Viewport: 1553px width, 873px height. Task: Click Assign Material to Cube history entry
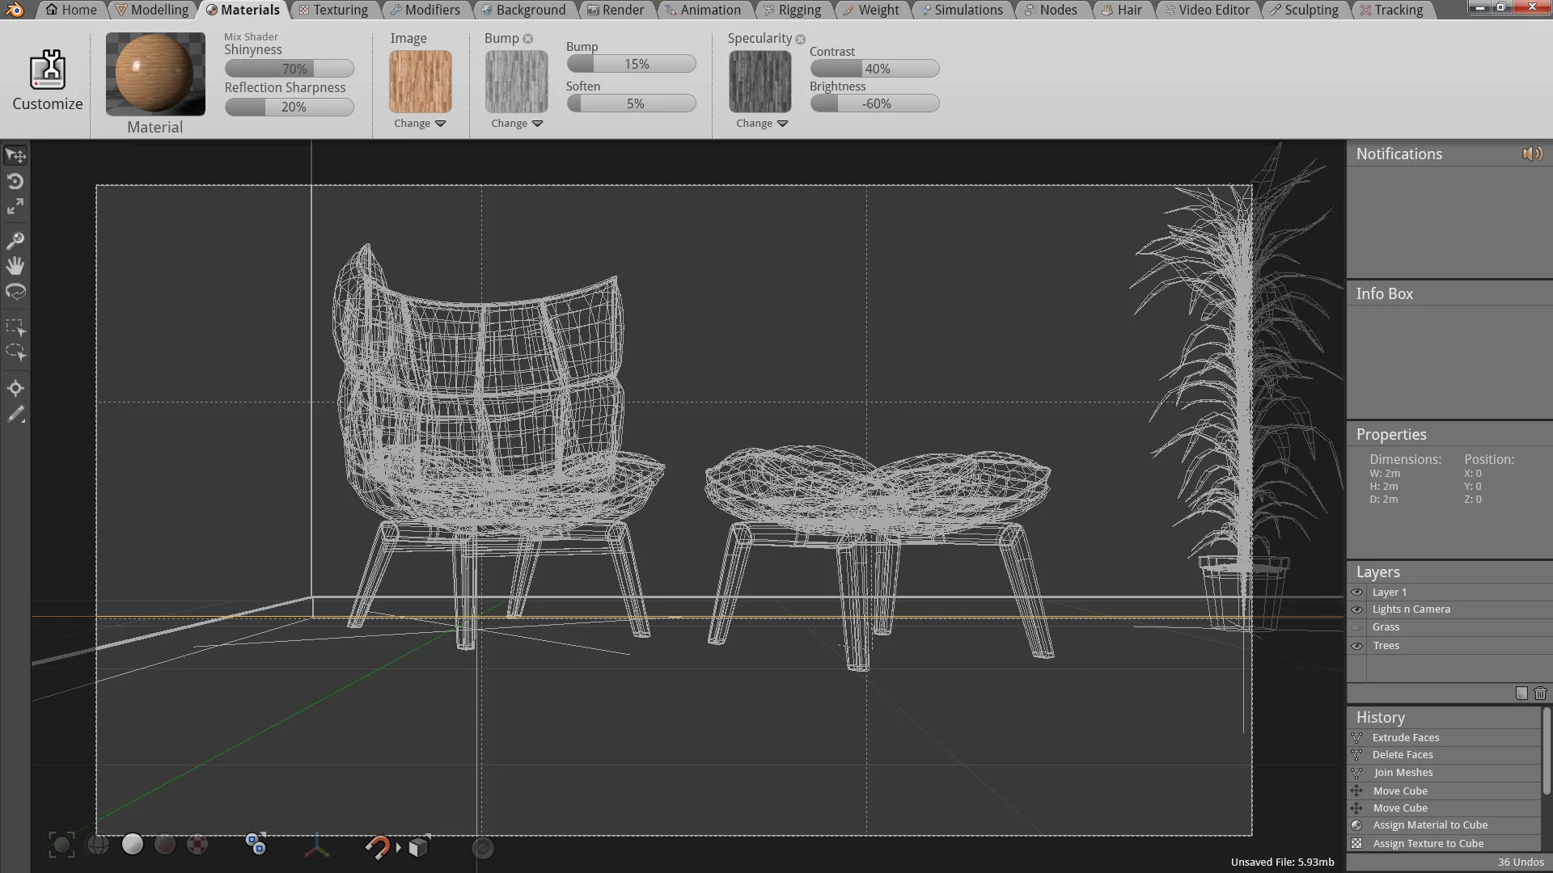pyautogui.click(x=1429, y=825)
